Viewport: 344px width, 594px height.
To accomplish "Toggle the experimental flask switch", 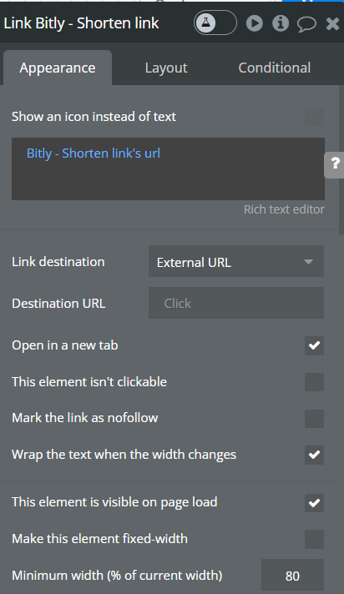I will [215, 23].
